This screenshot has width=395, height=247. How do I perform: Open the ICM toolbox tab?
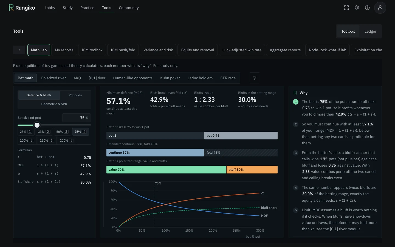pos(92,50)
